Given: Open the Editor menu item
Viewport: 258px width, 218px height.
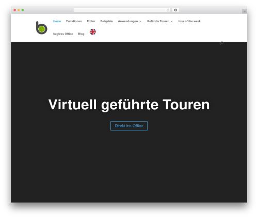Looking at the screenshot, I should pyautogui.click(x=91, y=21).
